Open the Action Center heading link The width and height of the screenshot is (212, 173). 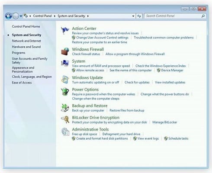84,29
